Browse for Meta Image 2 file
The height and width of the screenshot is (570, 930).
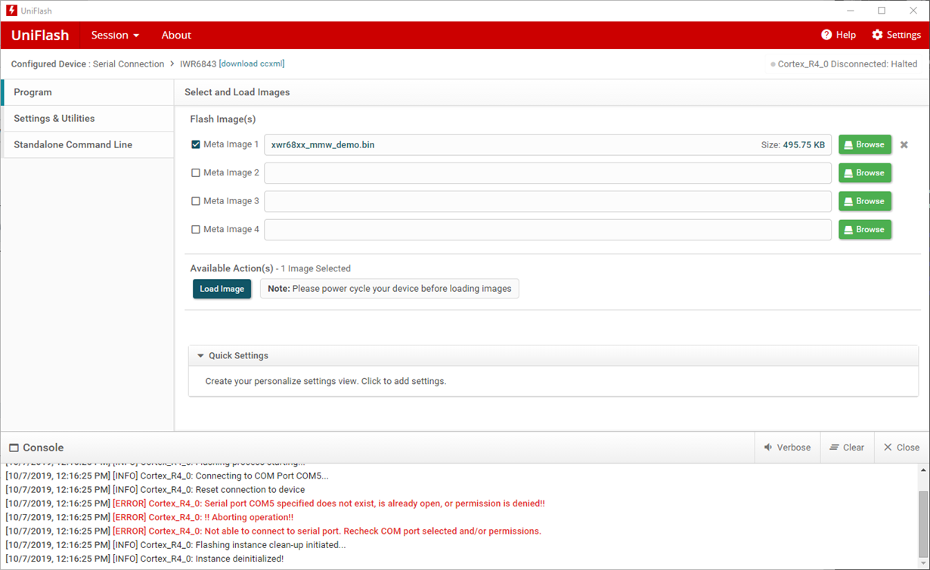coord(865,173)
